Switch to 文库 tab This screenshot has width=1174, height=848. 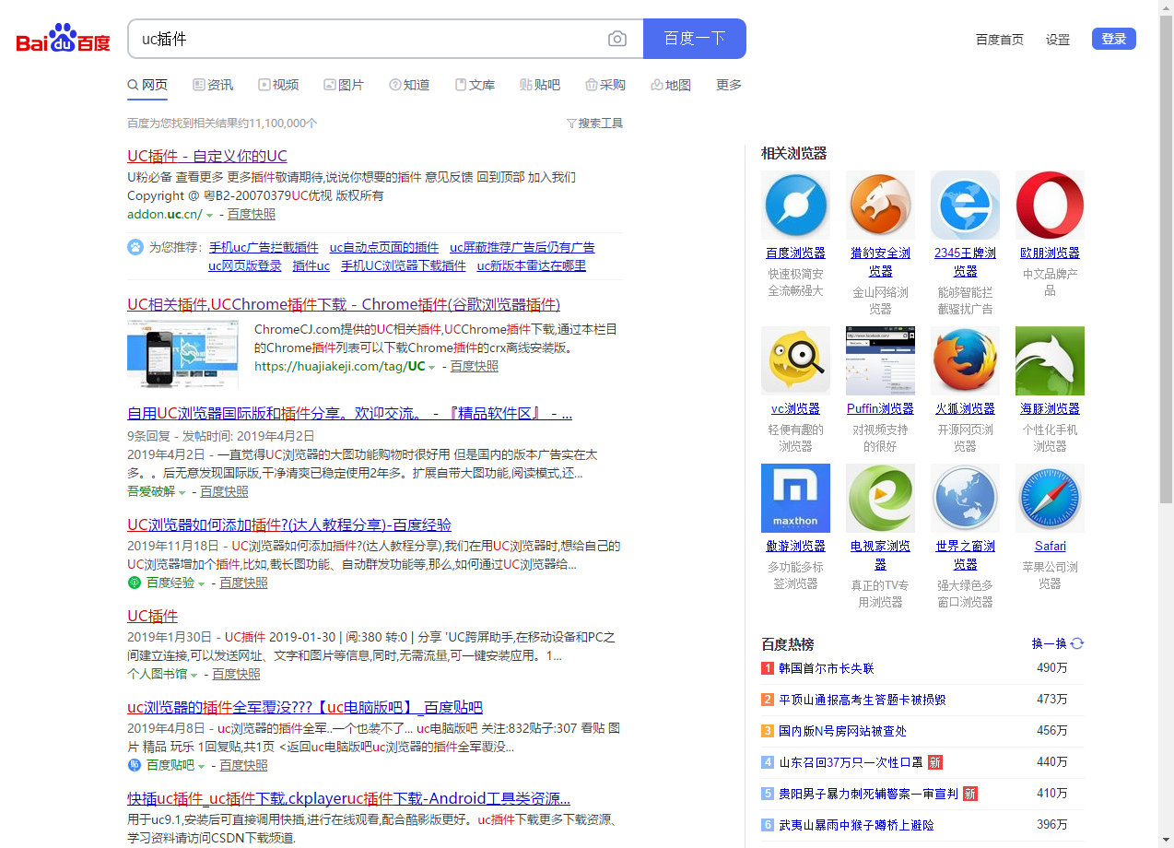475,85
